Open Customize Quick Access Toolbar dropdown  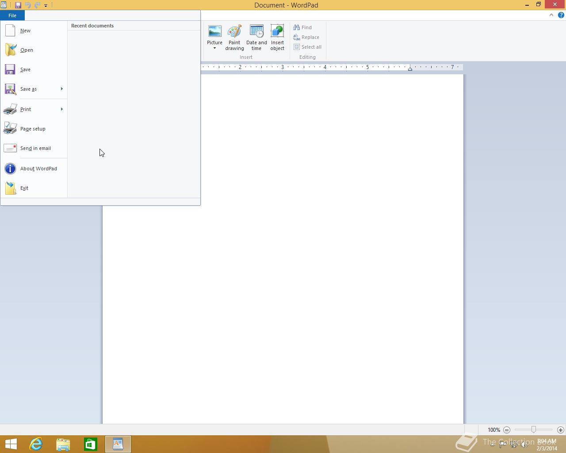(46, 6)
